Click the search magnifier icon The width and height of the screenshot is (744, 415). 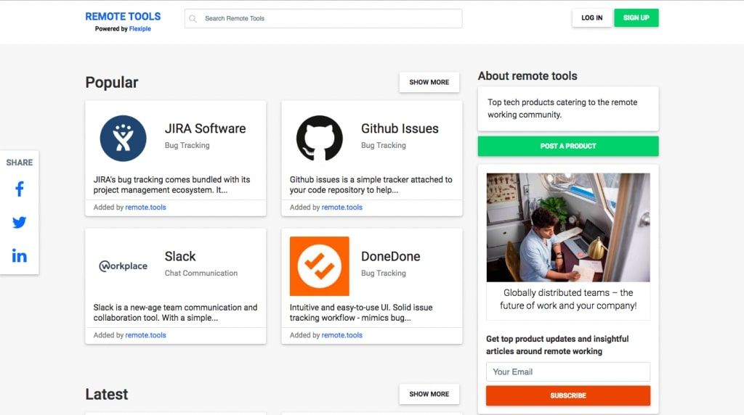pos(193,18)
